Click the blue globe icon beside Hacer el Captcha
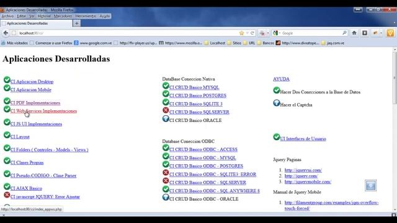Screen dimensions: 397x223 coord(277,103)
